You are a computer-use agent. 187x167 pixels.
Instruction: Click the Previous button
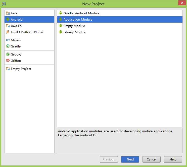109,159
